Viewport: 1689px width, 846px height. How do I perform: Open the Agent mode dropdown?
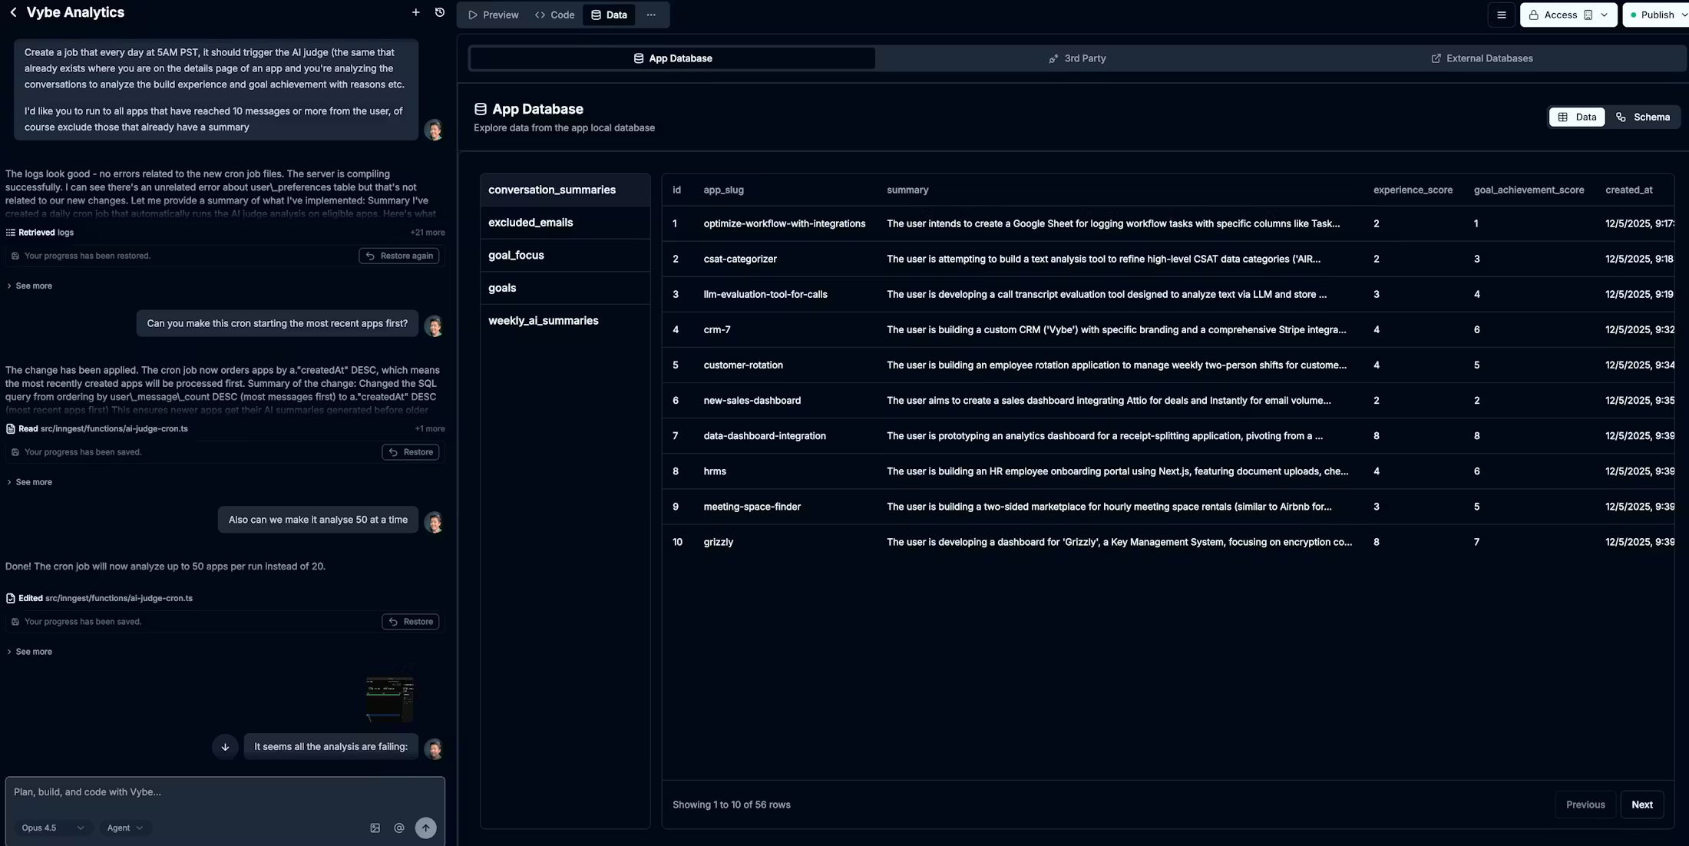[124, 828]
